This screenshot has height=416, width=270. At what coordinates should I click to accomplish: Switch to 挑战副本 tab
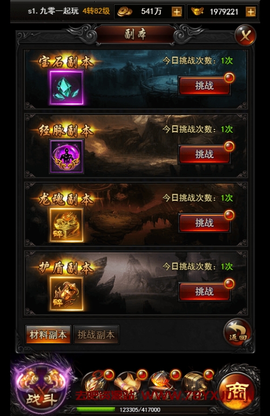coord(96,335)
